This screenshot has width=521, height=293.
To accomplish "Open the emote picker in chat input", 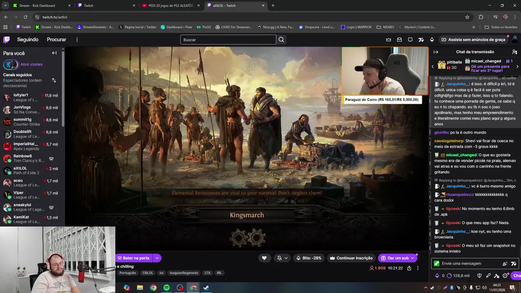I will click(505, 263).
